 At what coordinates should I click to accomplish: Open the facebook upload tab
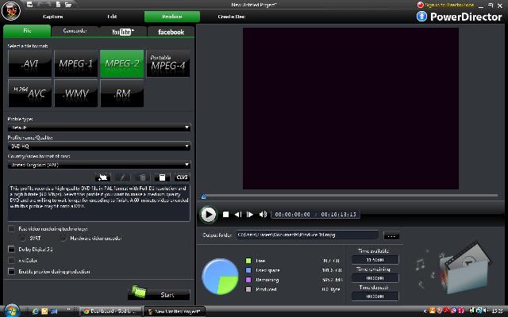coord(171,32)
